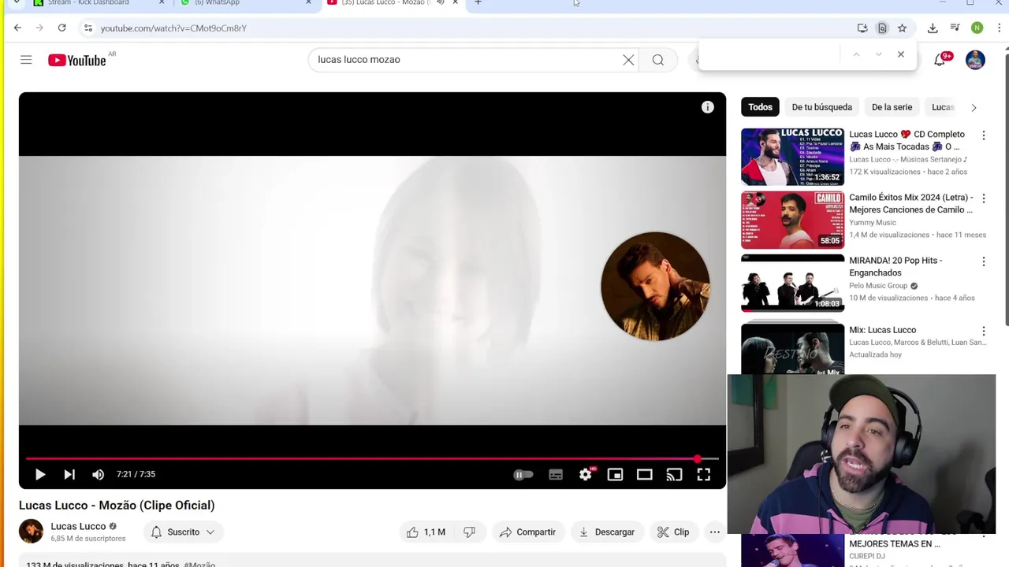Open the circular Lucas Lucco end-screen card
This screenshot has height=567, width=1009.
click(655, 287)
